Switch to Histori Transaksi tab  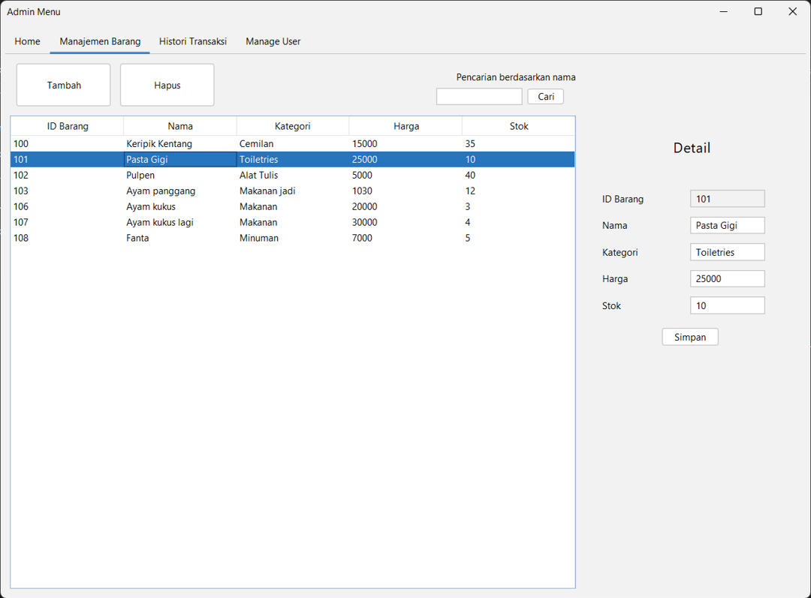[x=192, y=41]
